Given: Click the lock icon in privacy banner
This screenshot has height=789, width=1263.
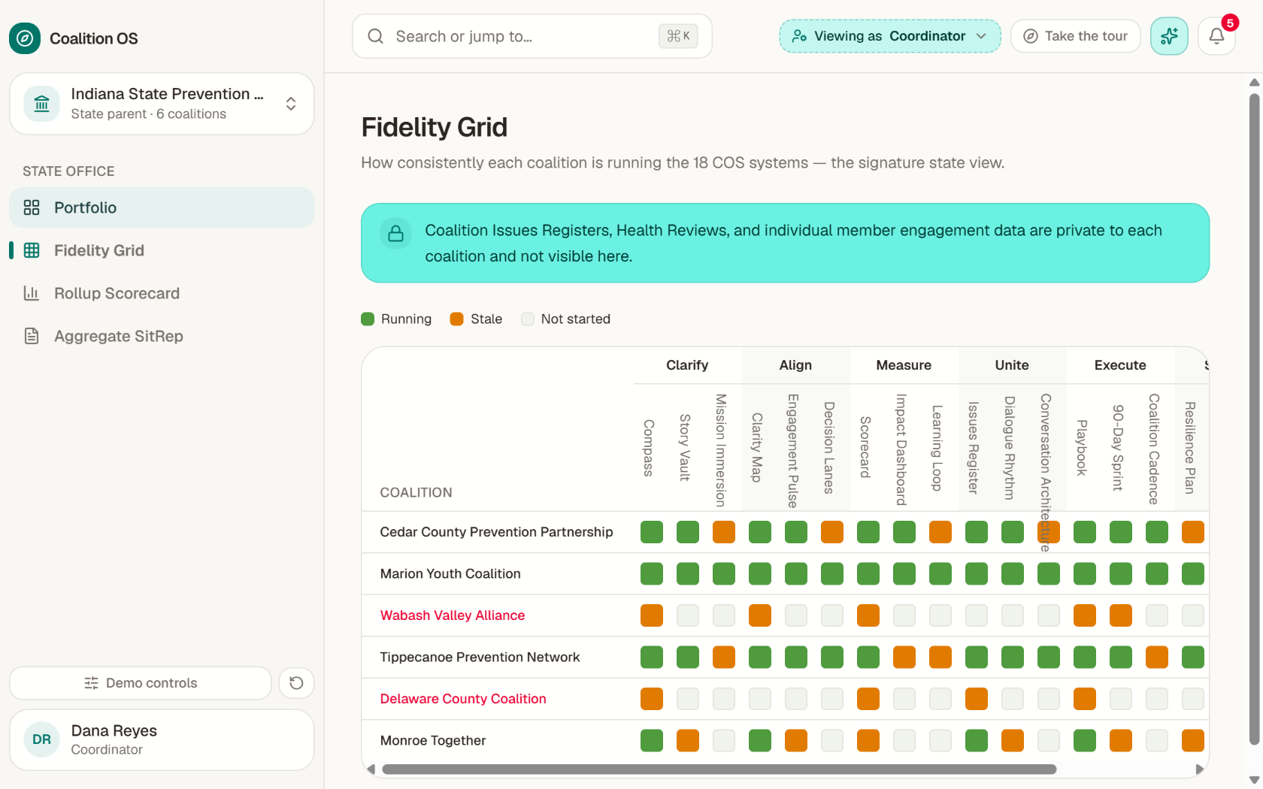Looking at the screenshot, I should pyautogui.click(x=395, y=234).
